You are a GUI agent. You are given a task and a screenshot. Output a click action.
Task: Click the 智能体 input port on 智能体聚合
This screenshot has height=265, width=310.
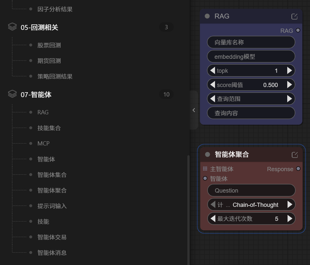(x=205, y=178)
